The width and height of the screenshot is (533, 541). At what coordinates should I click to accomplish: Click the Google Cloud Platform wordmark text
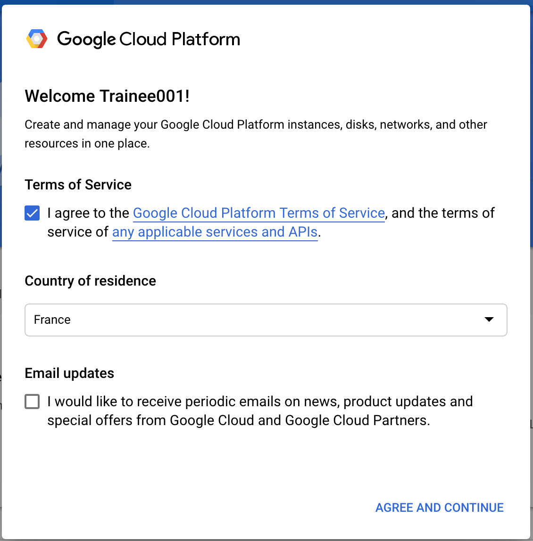pyautogui.click(x=149, y=39)
